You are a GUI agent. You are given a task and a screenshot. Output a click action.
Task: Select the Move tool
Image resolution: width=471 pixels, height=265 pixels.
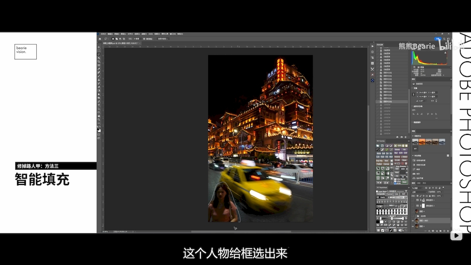[99, 47]
